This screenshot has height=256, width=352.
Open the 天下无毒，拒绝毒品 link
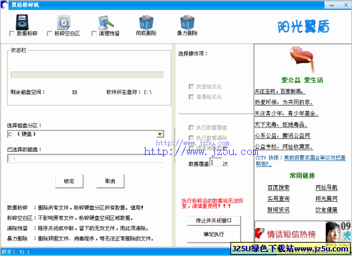(281, 124)
